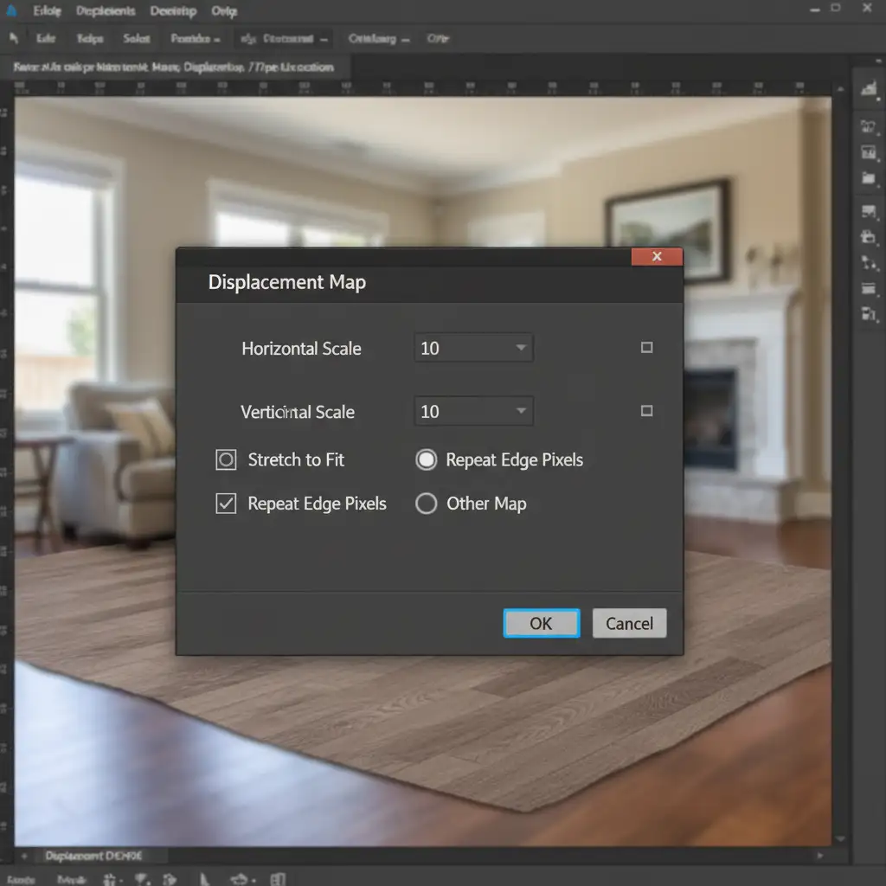The height and width of the screenshot is (886, 886).
Task: Click the bottommost icon in right panel dock
Action: (x=870, y=313)
